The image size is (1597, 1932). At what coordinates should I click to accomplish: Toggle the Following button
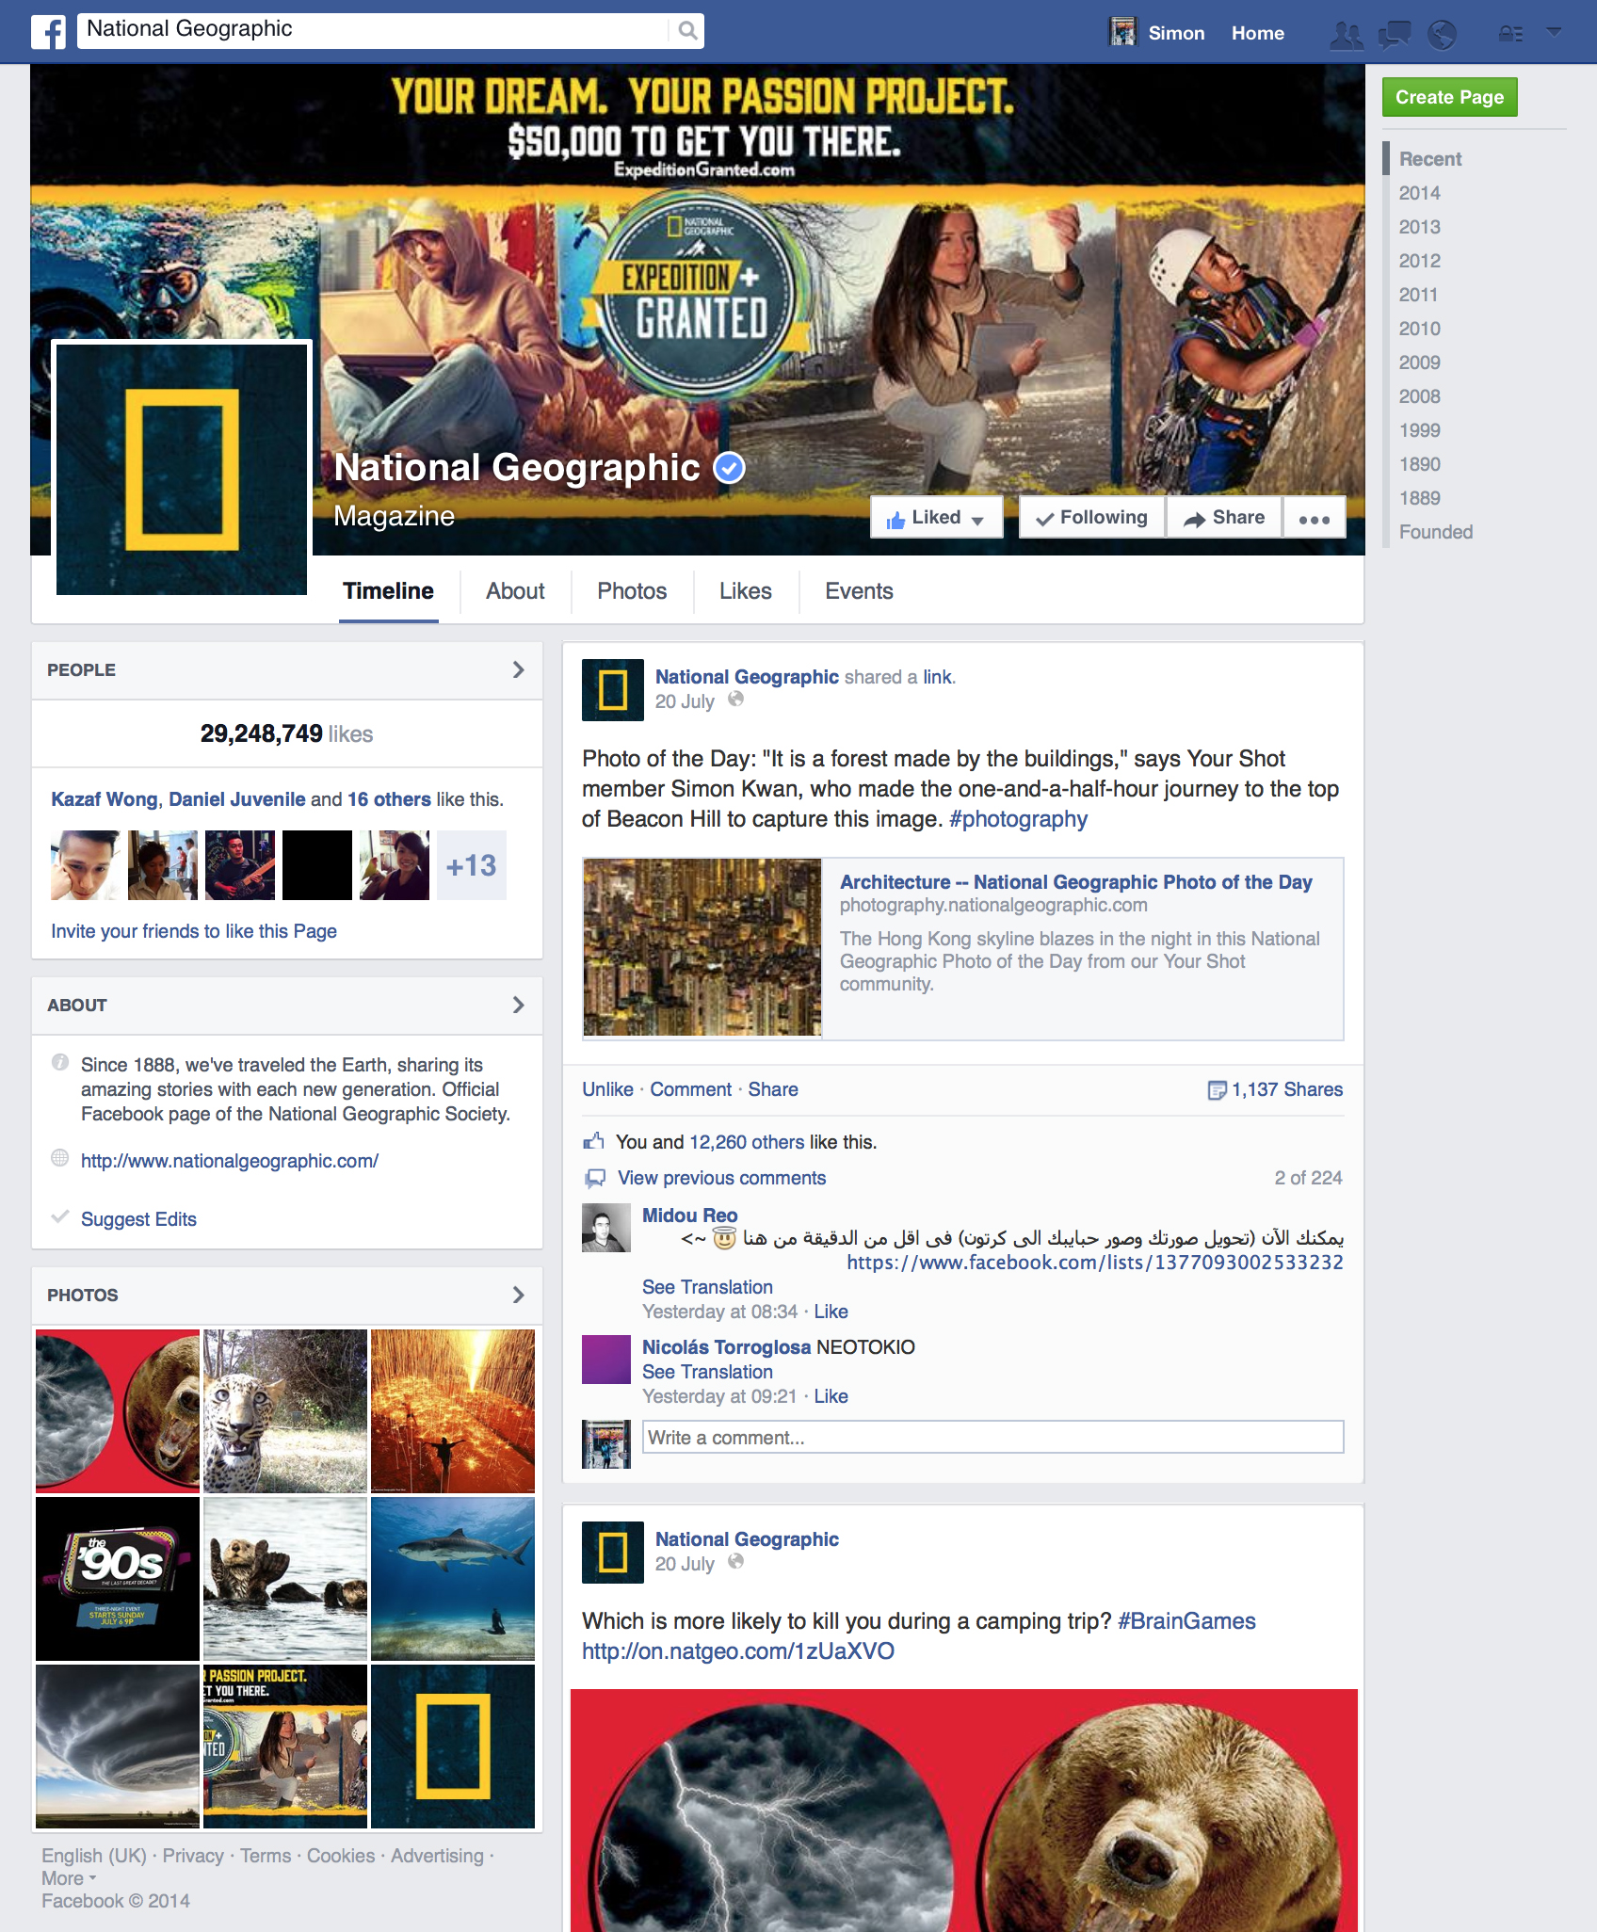coord(1092,518)
